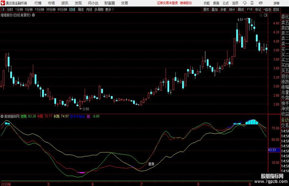Click the 底: 6.00 indicator value
Screen dimensions: 289x186
coord(93,116)
